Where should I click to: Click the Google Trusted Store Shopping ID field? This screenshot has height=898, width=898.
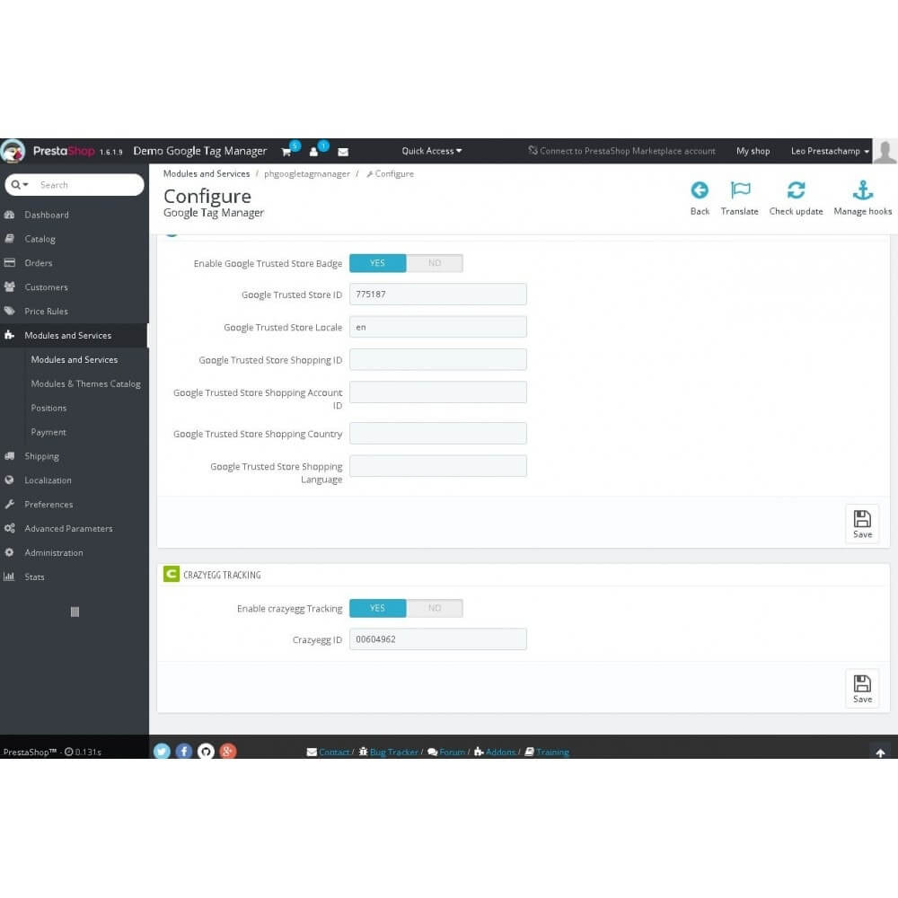437,360
